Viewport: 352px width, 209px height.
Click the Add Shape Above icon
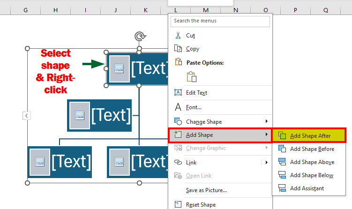(x=282, y=162)
